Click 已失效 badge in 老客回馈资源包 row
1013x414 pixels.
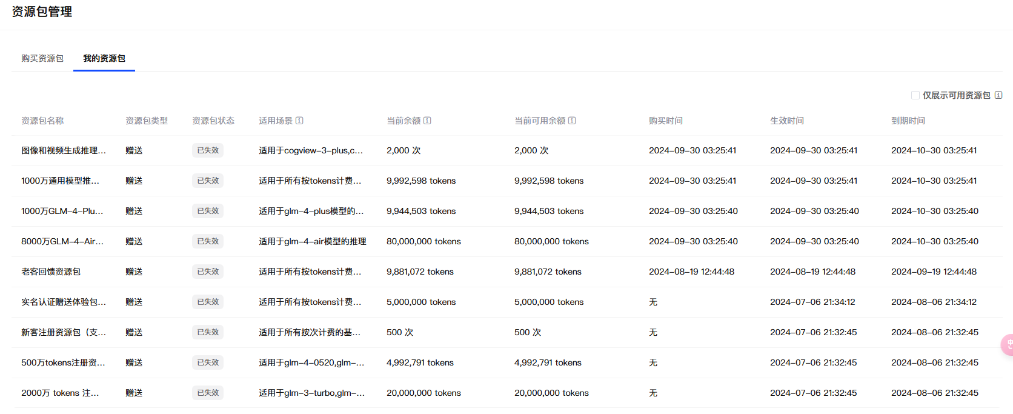click(x=208, y=272)
